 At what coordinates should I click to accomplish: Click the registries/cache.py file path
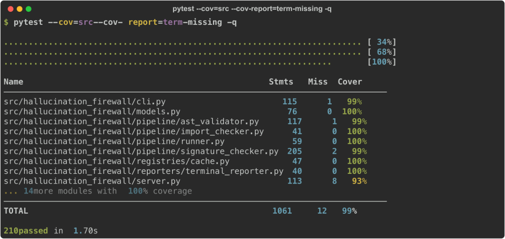click(x=117, y=161)
